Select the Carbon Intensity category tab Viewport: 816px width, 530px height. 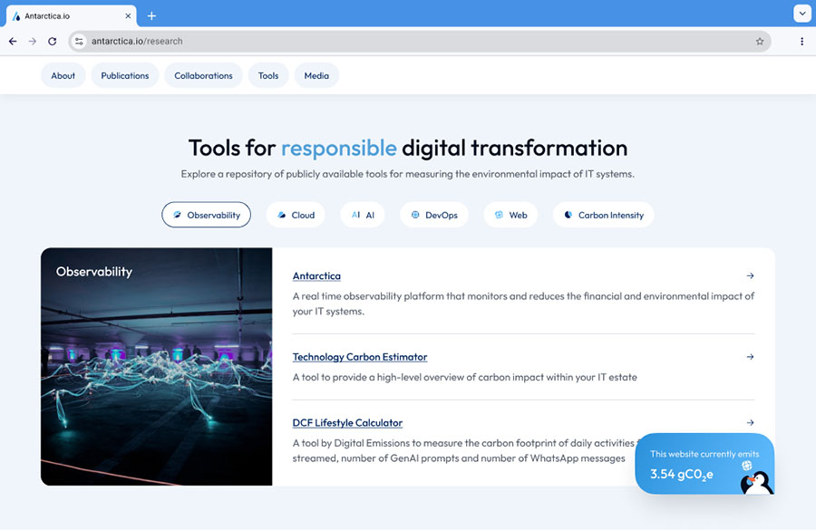[604, 215]
